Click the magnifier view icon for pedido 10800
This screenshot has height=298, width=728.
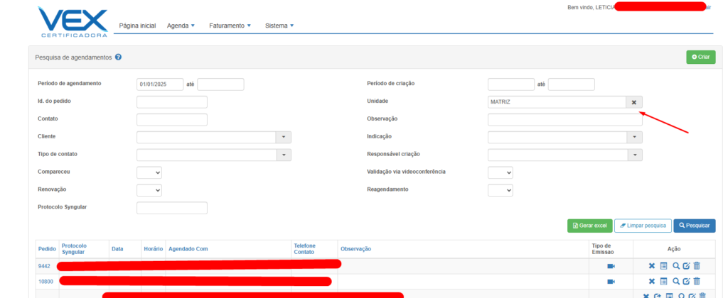tap(676, 282)
